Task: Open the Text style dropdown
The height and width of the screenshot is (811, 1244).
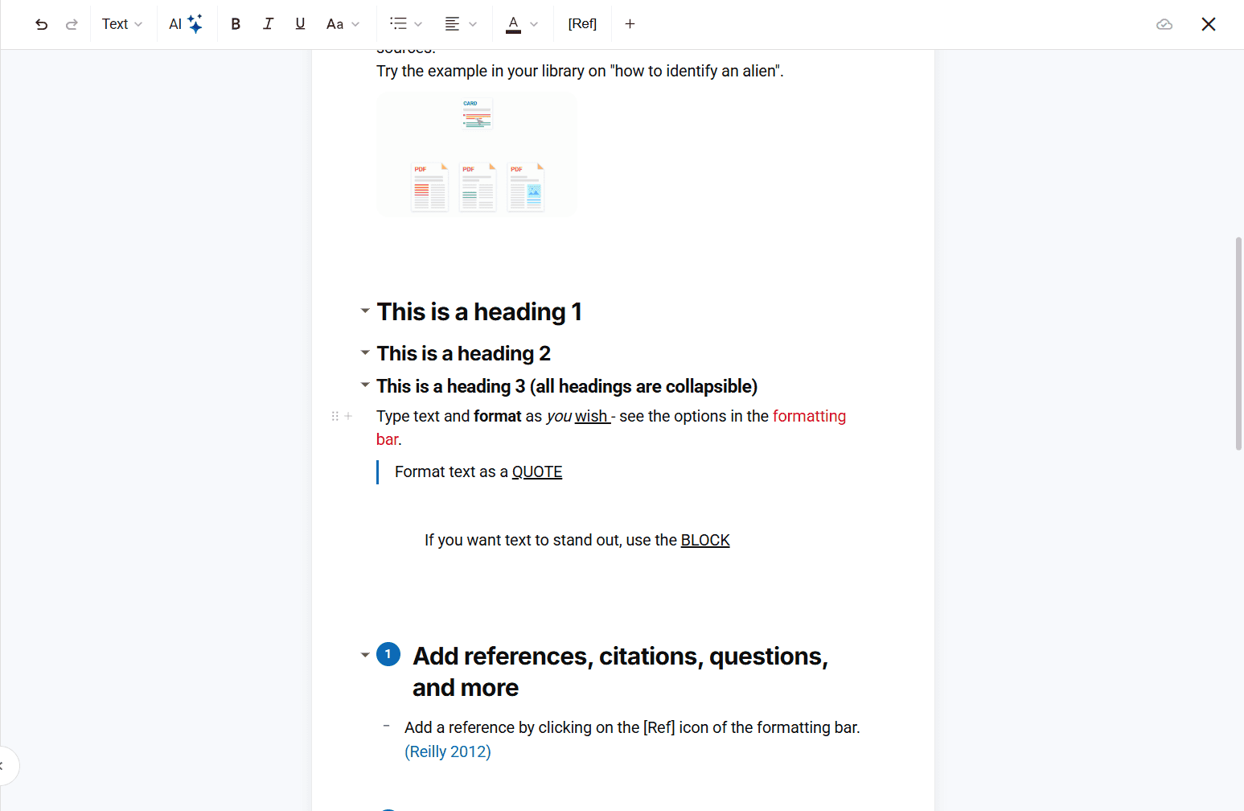Action: [121, 24]
